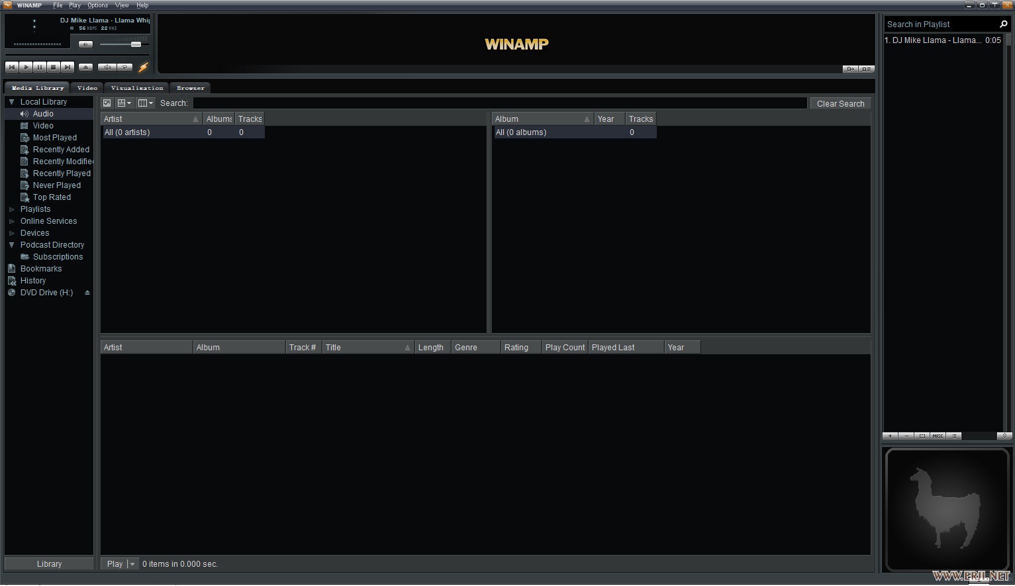Switch to the Browser tab

coord(191,88)
